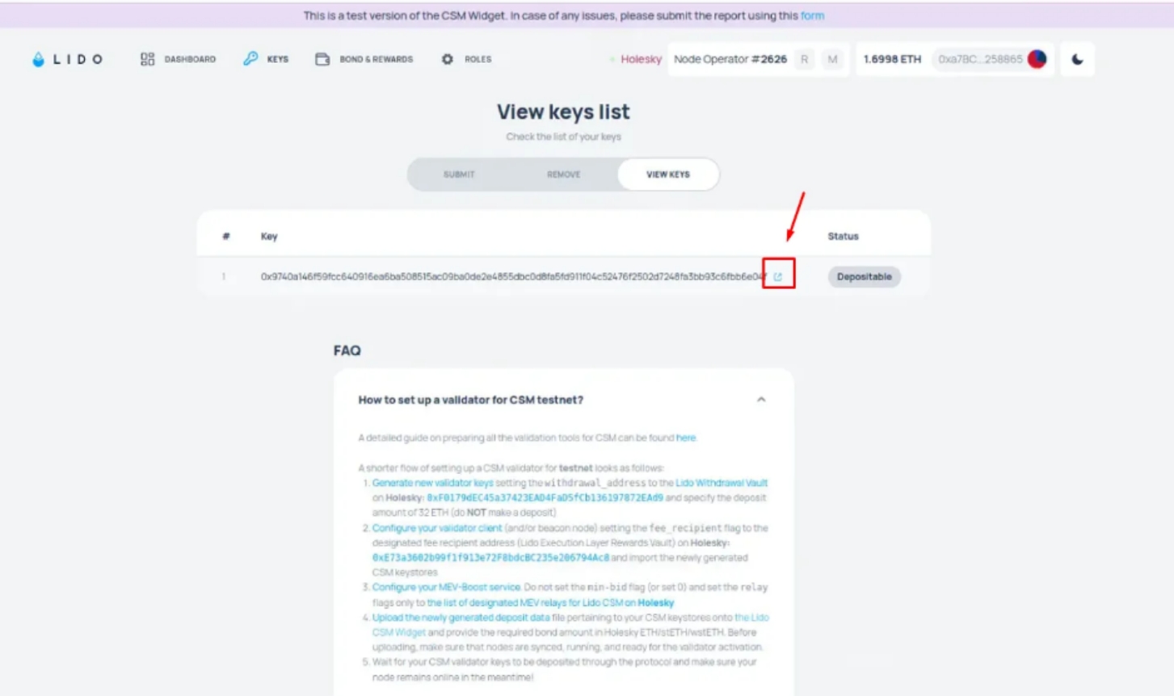
Task: Click the wallet avatar circle icon
Action: tap(1037, 59)
